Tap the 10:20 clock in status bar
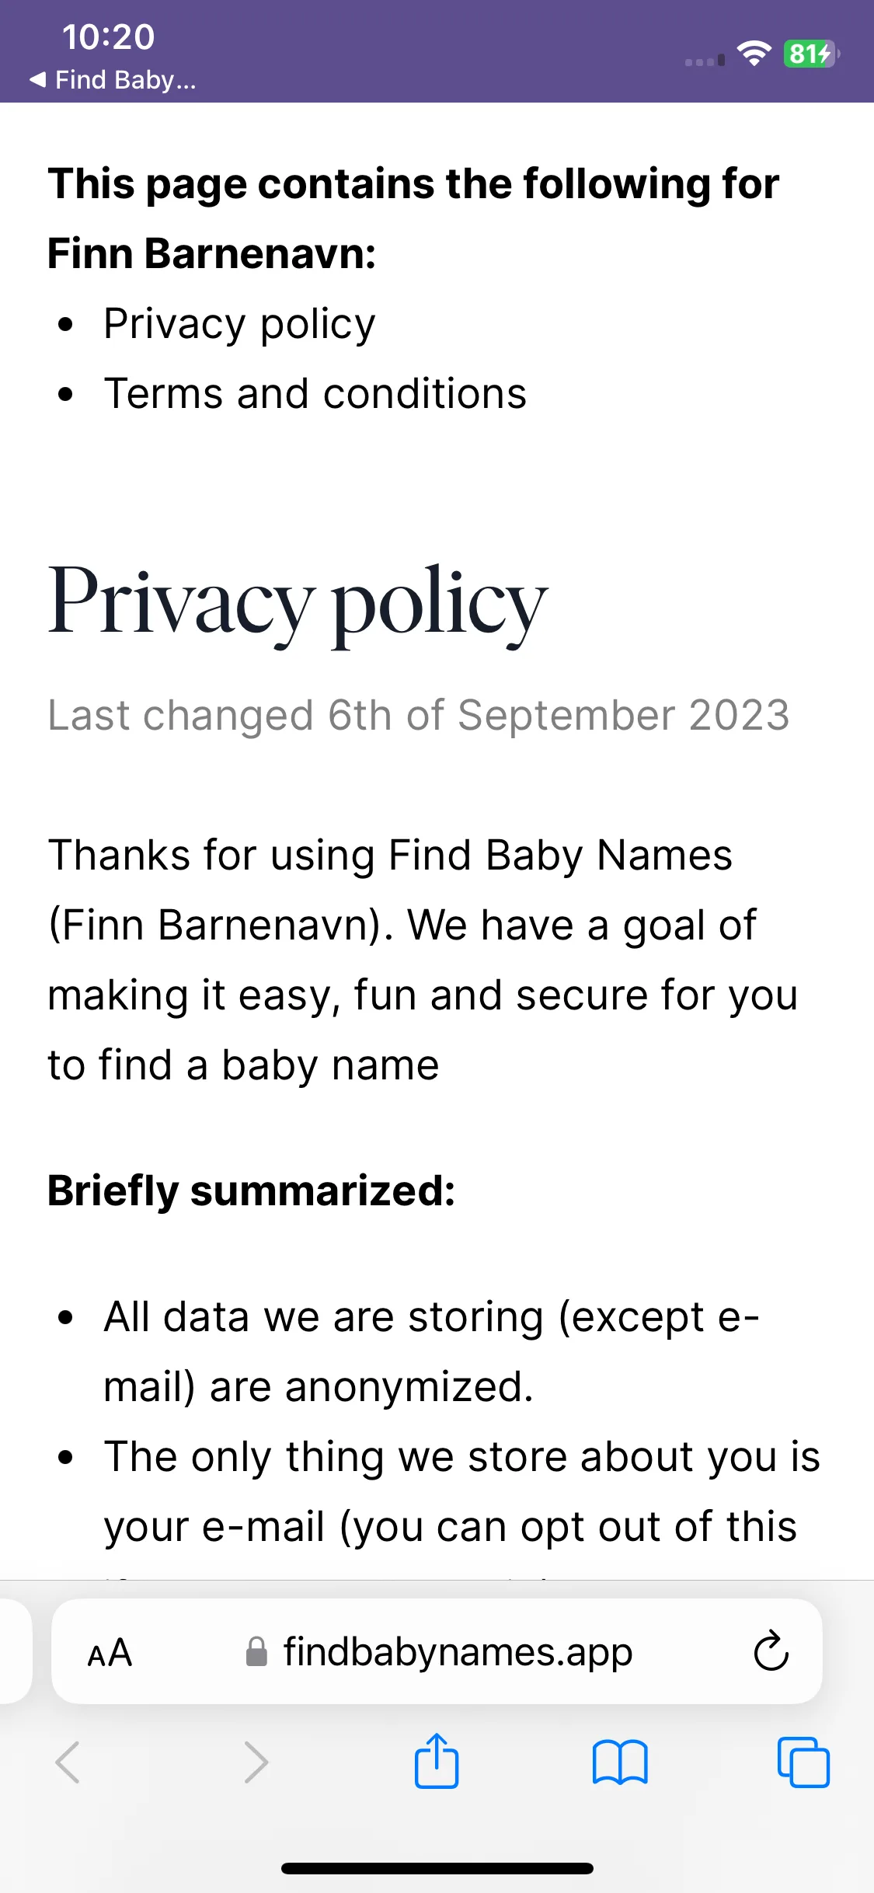874x1893 pixels. click(x=108, y=37)
